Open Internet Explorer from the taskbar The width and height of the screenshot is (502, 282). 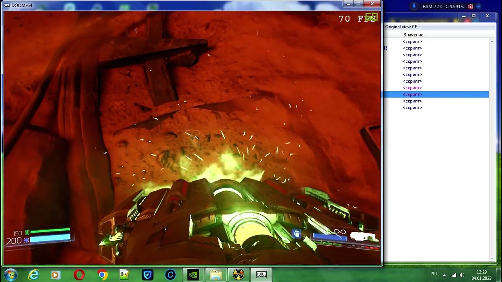click(x=33, y=274)
